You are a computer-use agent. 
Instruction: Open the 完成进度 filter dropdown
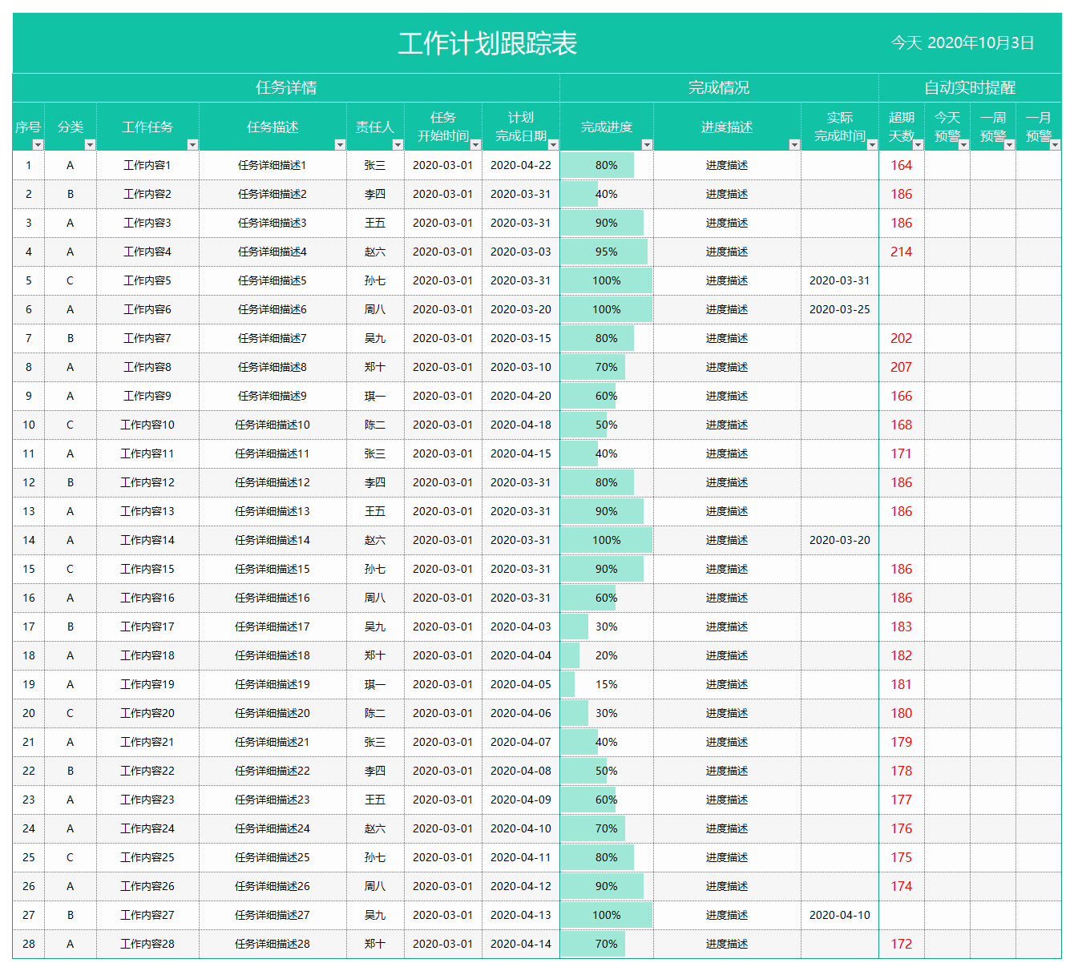tap(647, 145)
